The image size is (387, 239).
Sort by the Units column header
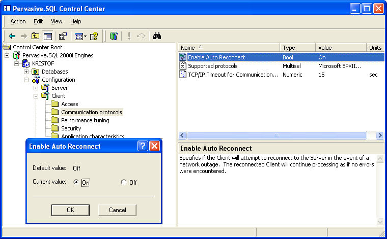[376, 48]
